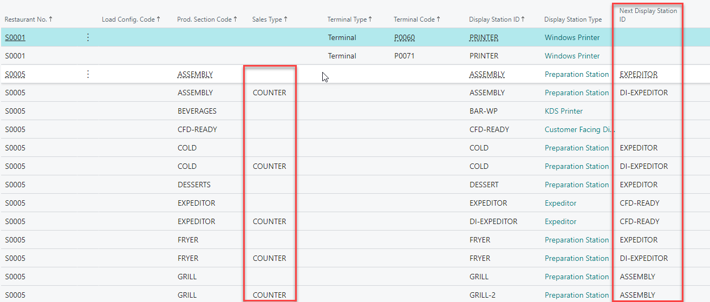This screenshot has height=302, width=710.
Task: Open the Prod. Section Code column header options
Action: point(207,19)
